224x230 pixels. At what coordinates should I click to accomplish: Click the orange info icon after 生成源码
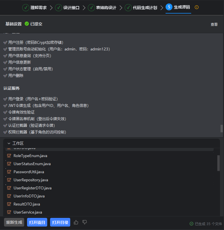[x=197, y=7]
